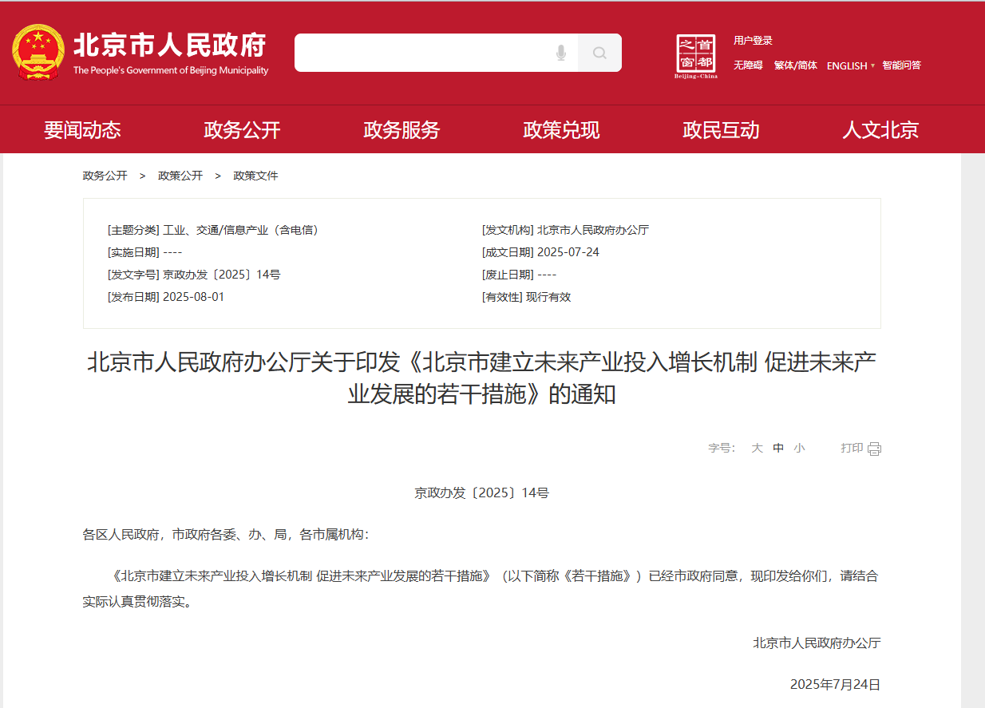
Task: Click the national emblem logo
Action: point(38,53)
